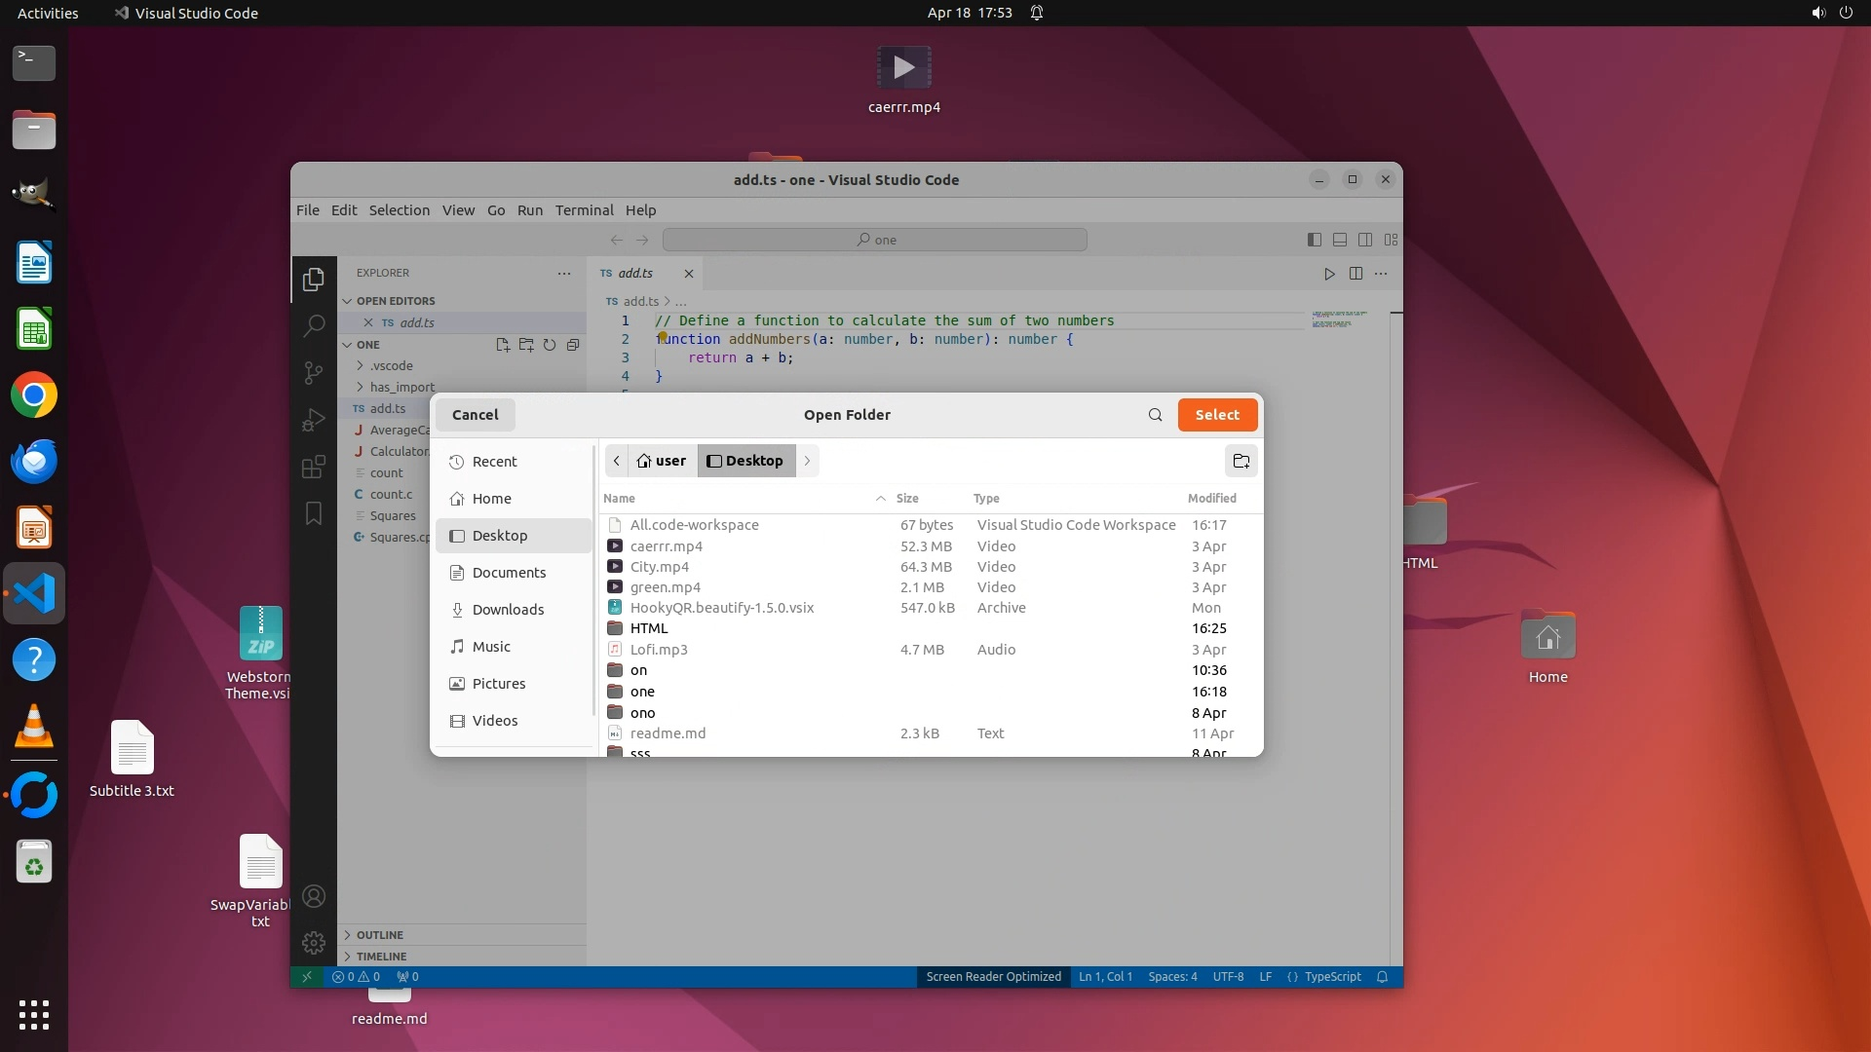Sort files by the Modified column

(1211, 498)
